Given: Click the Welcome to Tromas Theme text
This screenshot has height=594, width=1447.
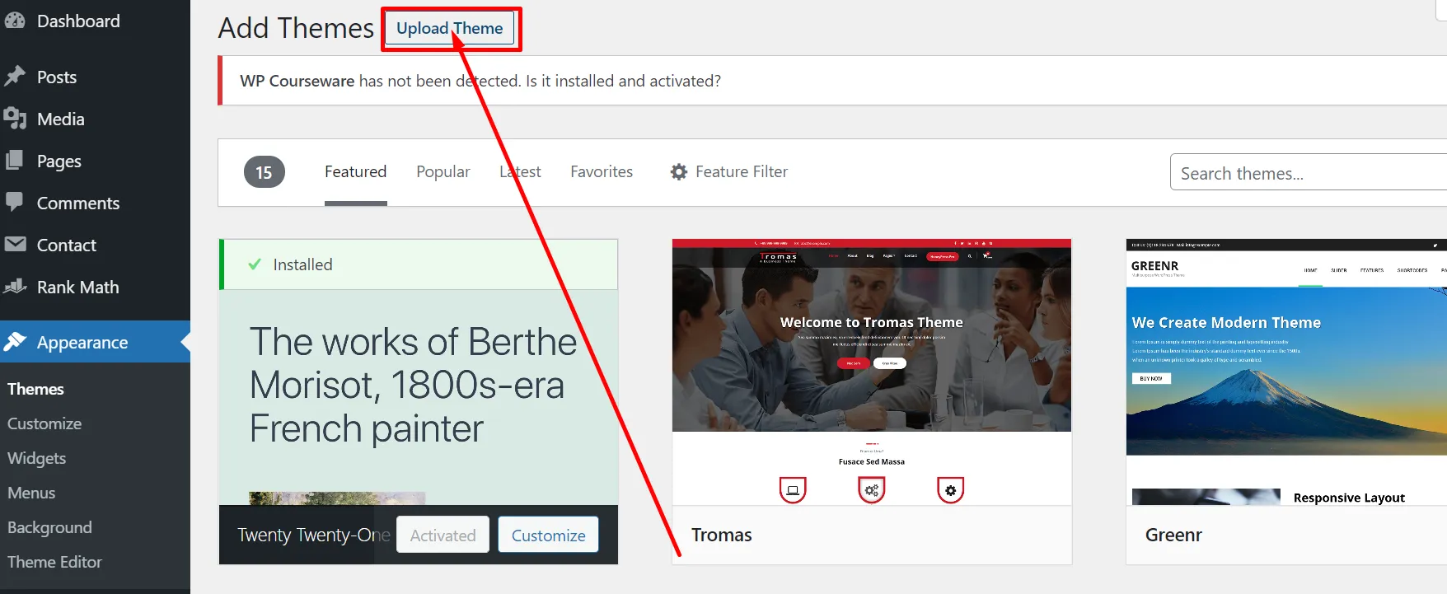Looking at the screenshot, I should click(x=872, y=322).
